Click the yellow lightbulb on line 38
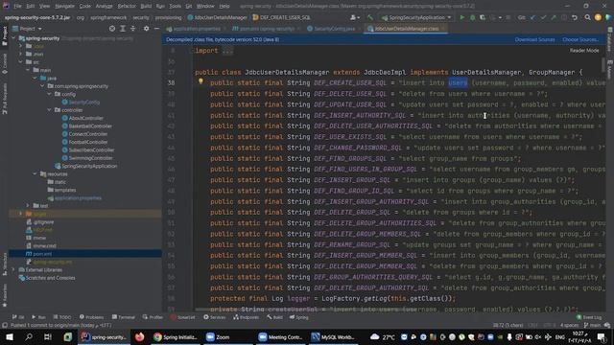614x345 pixels. pos(201,81)
